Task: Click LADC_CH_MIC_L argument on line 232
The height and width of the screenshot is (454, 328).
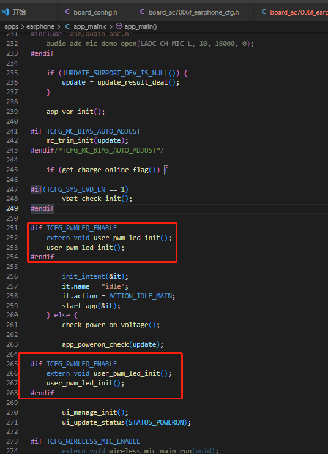Action: pyautogui.click(x=167, y=44)
